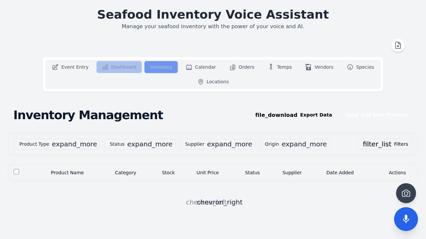
Task: Click the Calendar icon in the navigation
Action: [189, 67]
